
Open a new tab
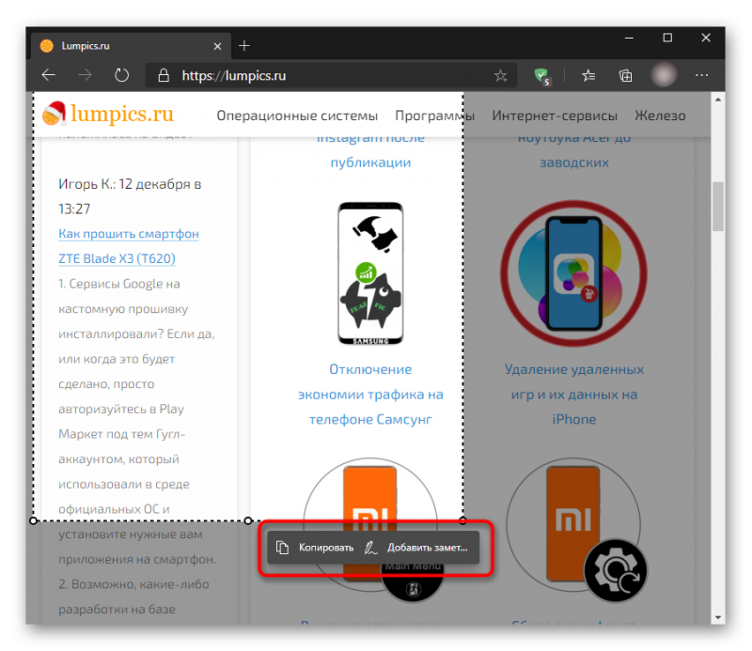click(x=244, y=45)
